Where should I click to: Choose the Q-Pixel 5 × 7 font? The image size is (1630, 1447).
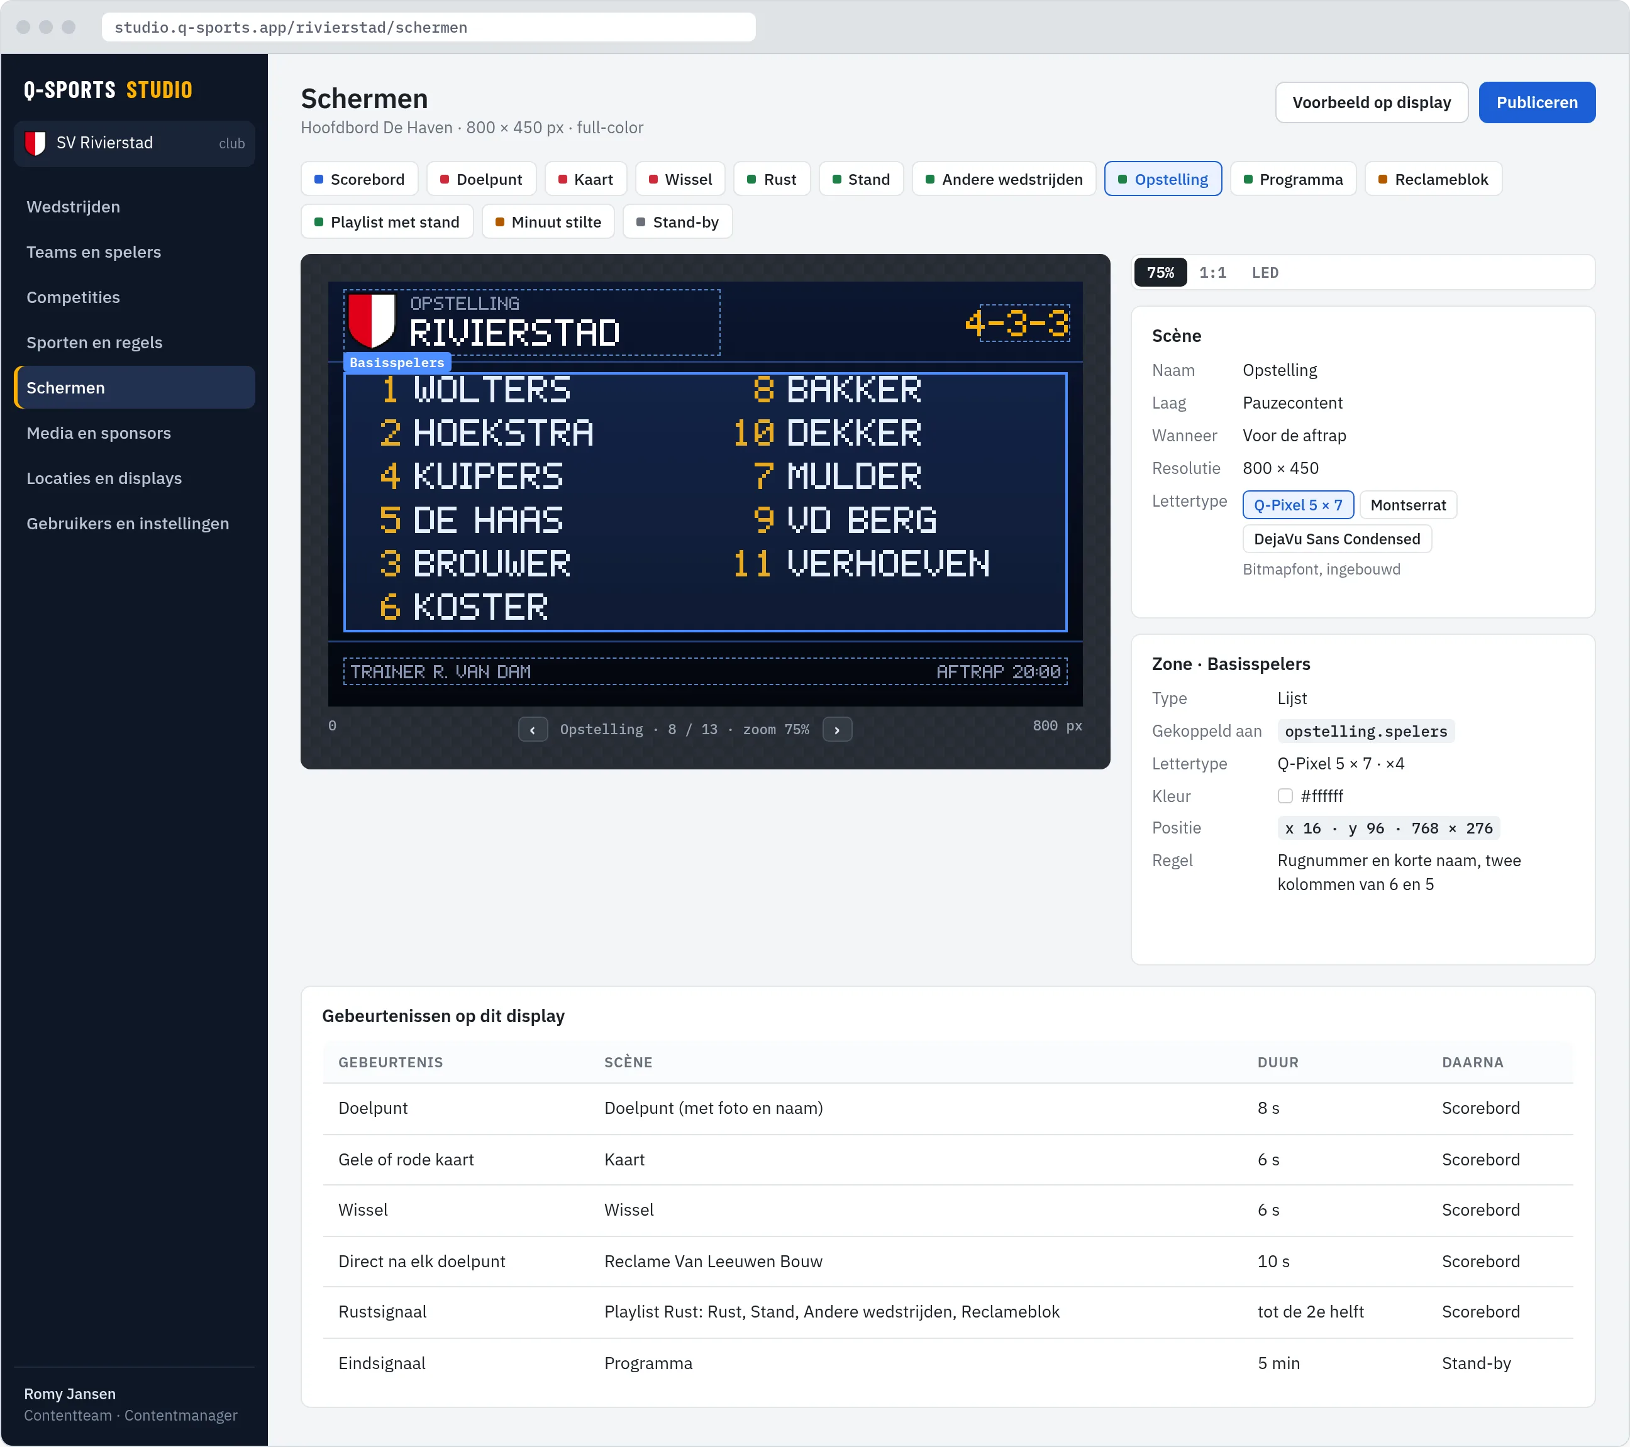click(1297, 505)
